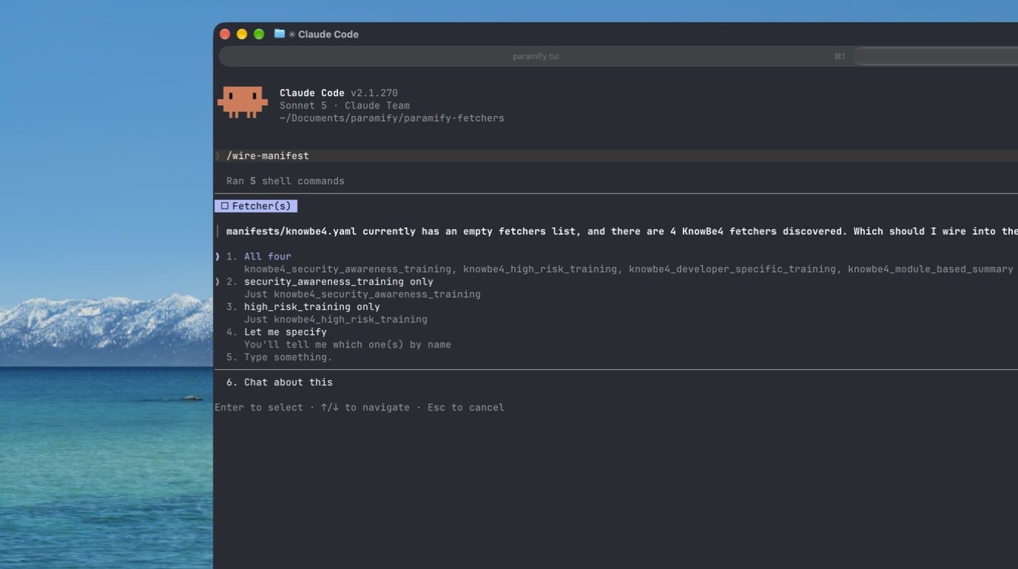The width and height of the screenshot is (1018, 569).
Task: Click the folder icon in the title bar
Action: [x=279, y=34]
